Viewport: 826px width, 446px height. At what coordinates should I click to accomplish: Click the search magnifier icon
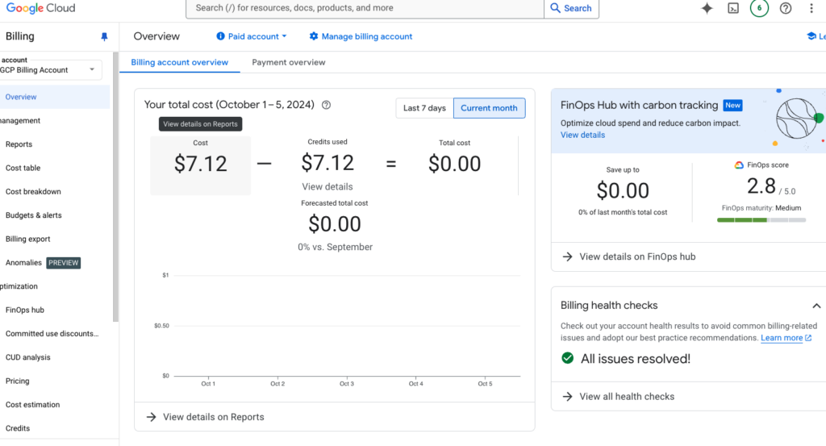coord(555,8)
